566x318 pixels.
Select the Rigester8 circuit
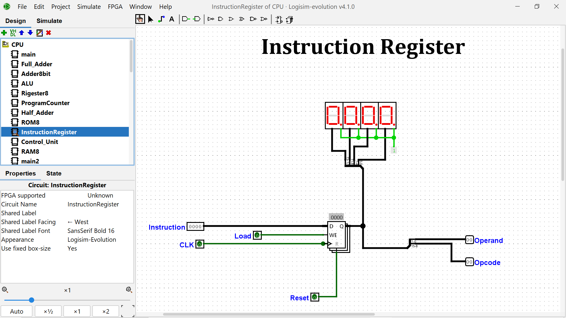point(34,93)
